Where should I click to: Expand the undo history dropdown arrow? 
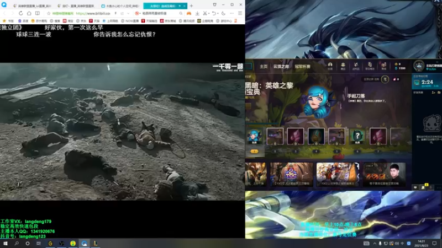click(x=218, y=13)
